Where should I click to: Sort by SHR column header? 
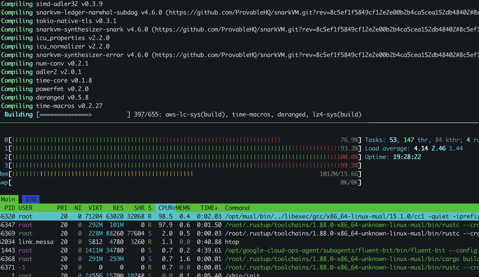tap(139, 208)
